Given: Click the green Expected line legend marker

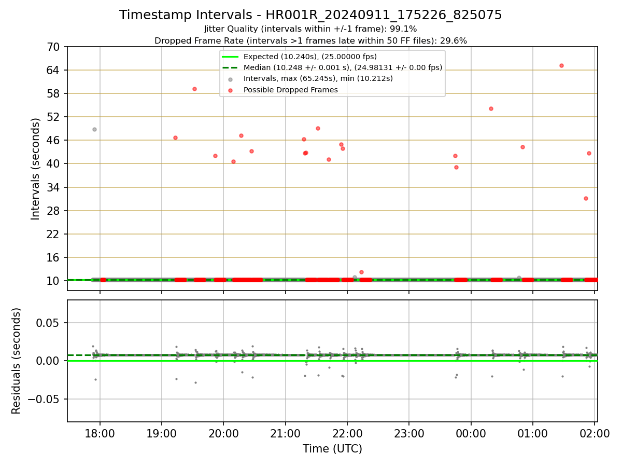Looking at the screenshot, I should [230, 57].
